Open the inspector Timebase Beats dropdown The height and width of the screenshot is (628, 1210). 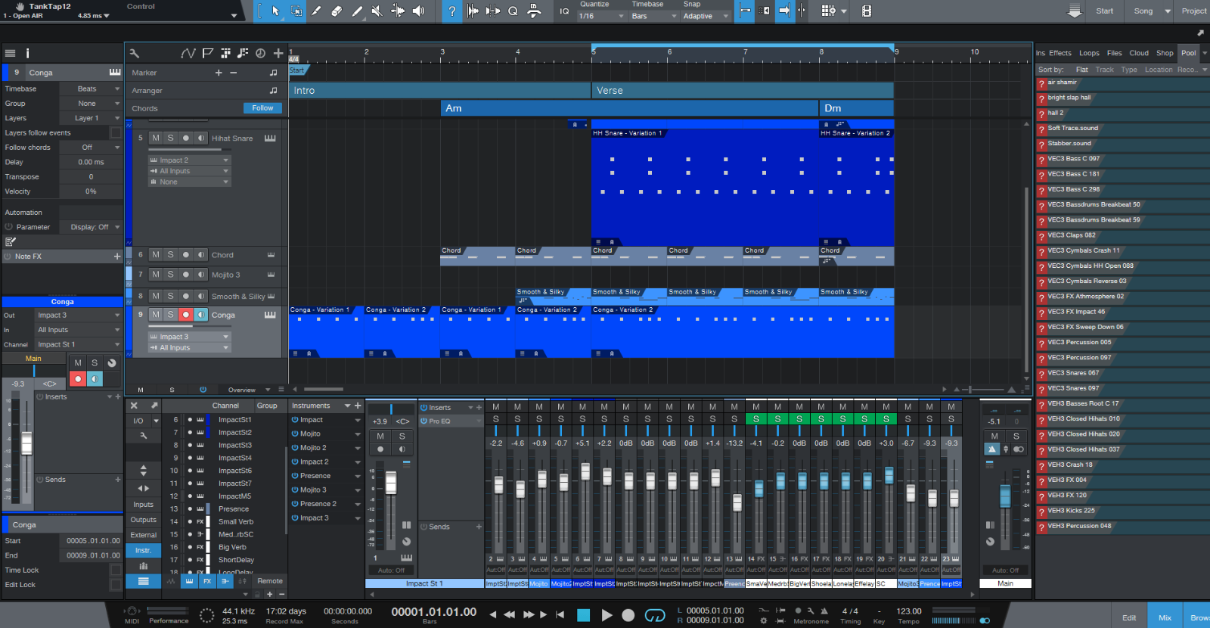coord(91,89)
